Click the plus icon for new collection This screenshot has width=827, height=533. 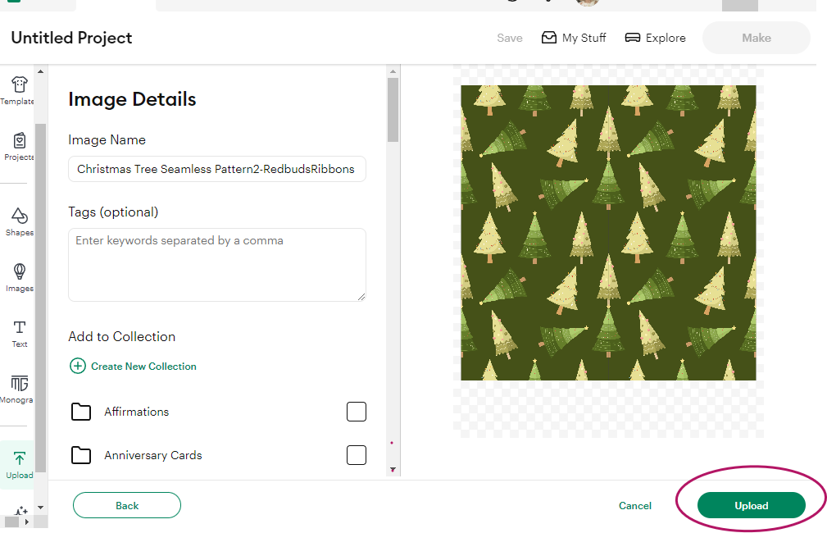click(x=78, y=367)
